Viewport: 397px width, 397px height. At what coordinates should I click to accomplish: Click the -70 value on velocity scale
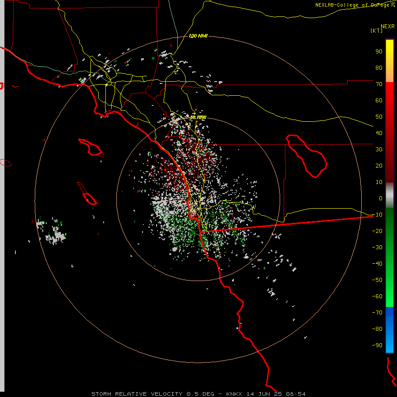point(377,313)
